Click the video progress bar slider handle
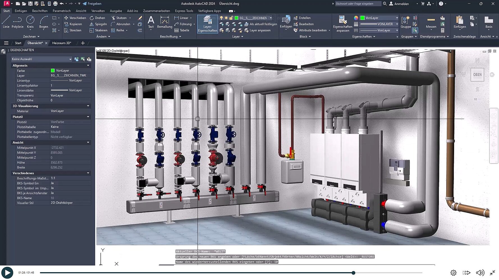Viewport: 499px width, 280px height. coord(353,273)
